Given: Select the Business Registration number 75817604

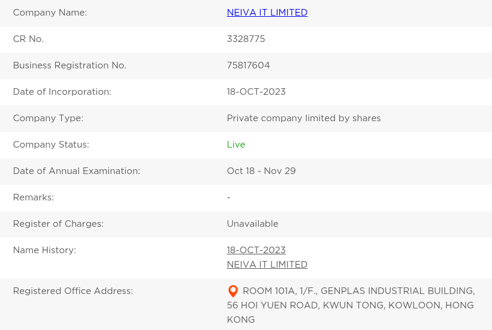Looking at the screenshot, I should click(248, 65).
